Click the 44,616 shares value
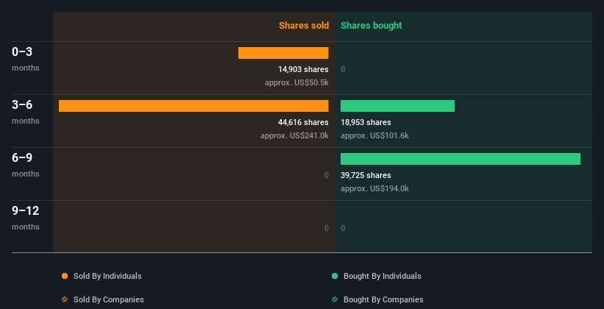 coord(303,122)
